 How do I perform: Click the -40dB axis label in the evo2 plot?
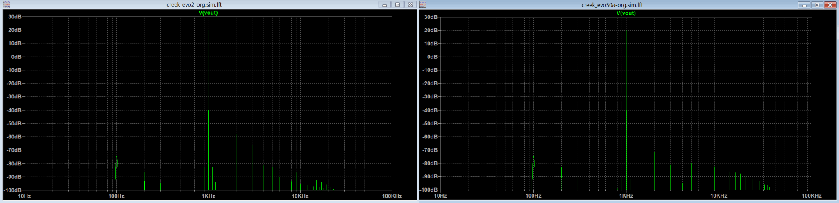point(14,110)
